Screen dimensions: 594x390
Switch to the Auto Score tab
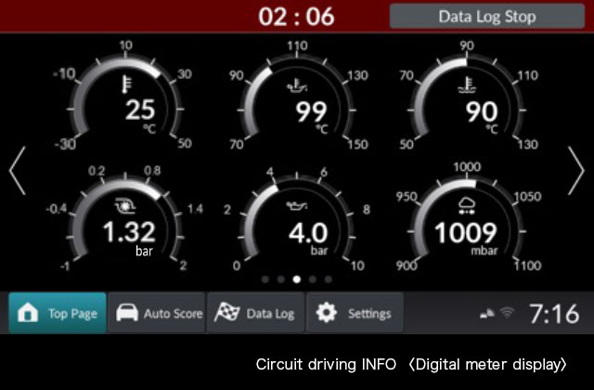click(157, 314)
